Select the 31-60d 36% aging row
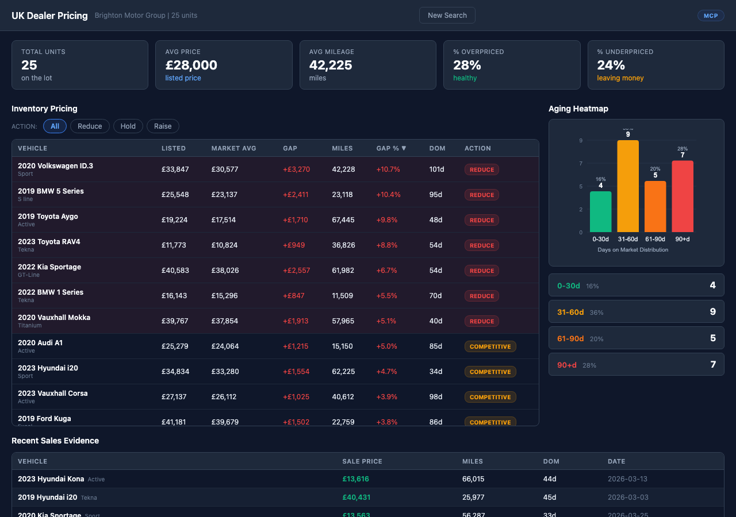Image resolution: width=736 pixels, height=517 pixels. pos(637,311)
